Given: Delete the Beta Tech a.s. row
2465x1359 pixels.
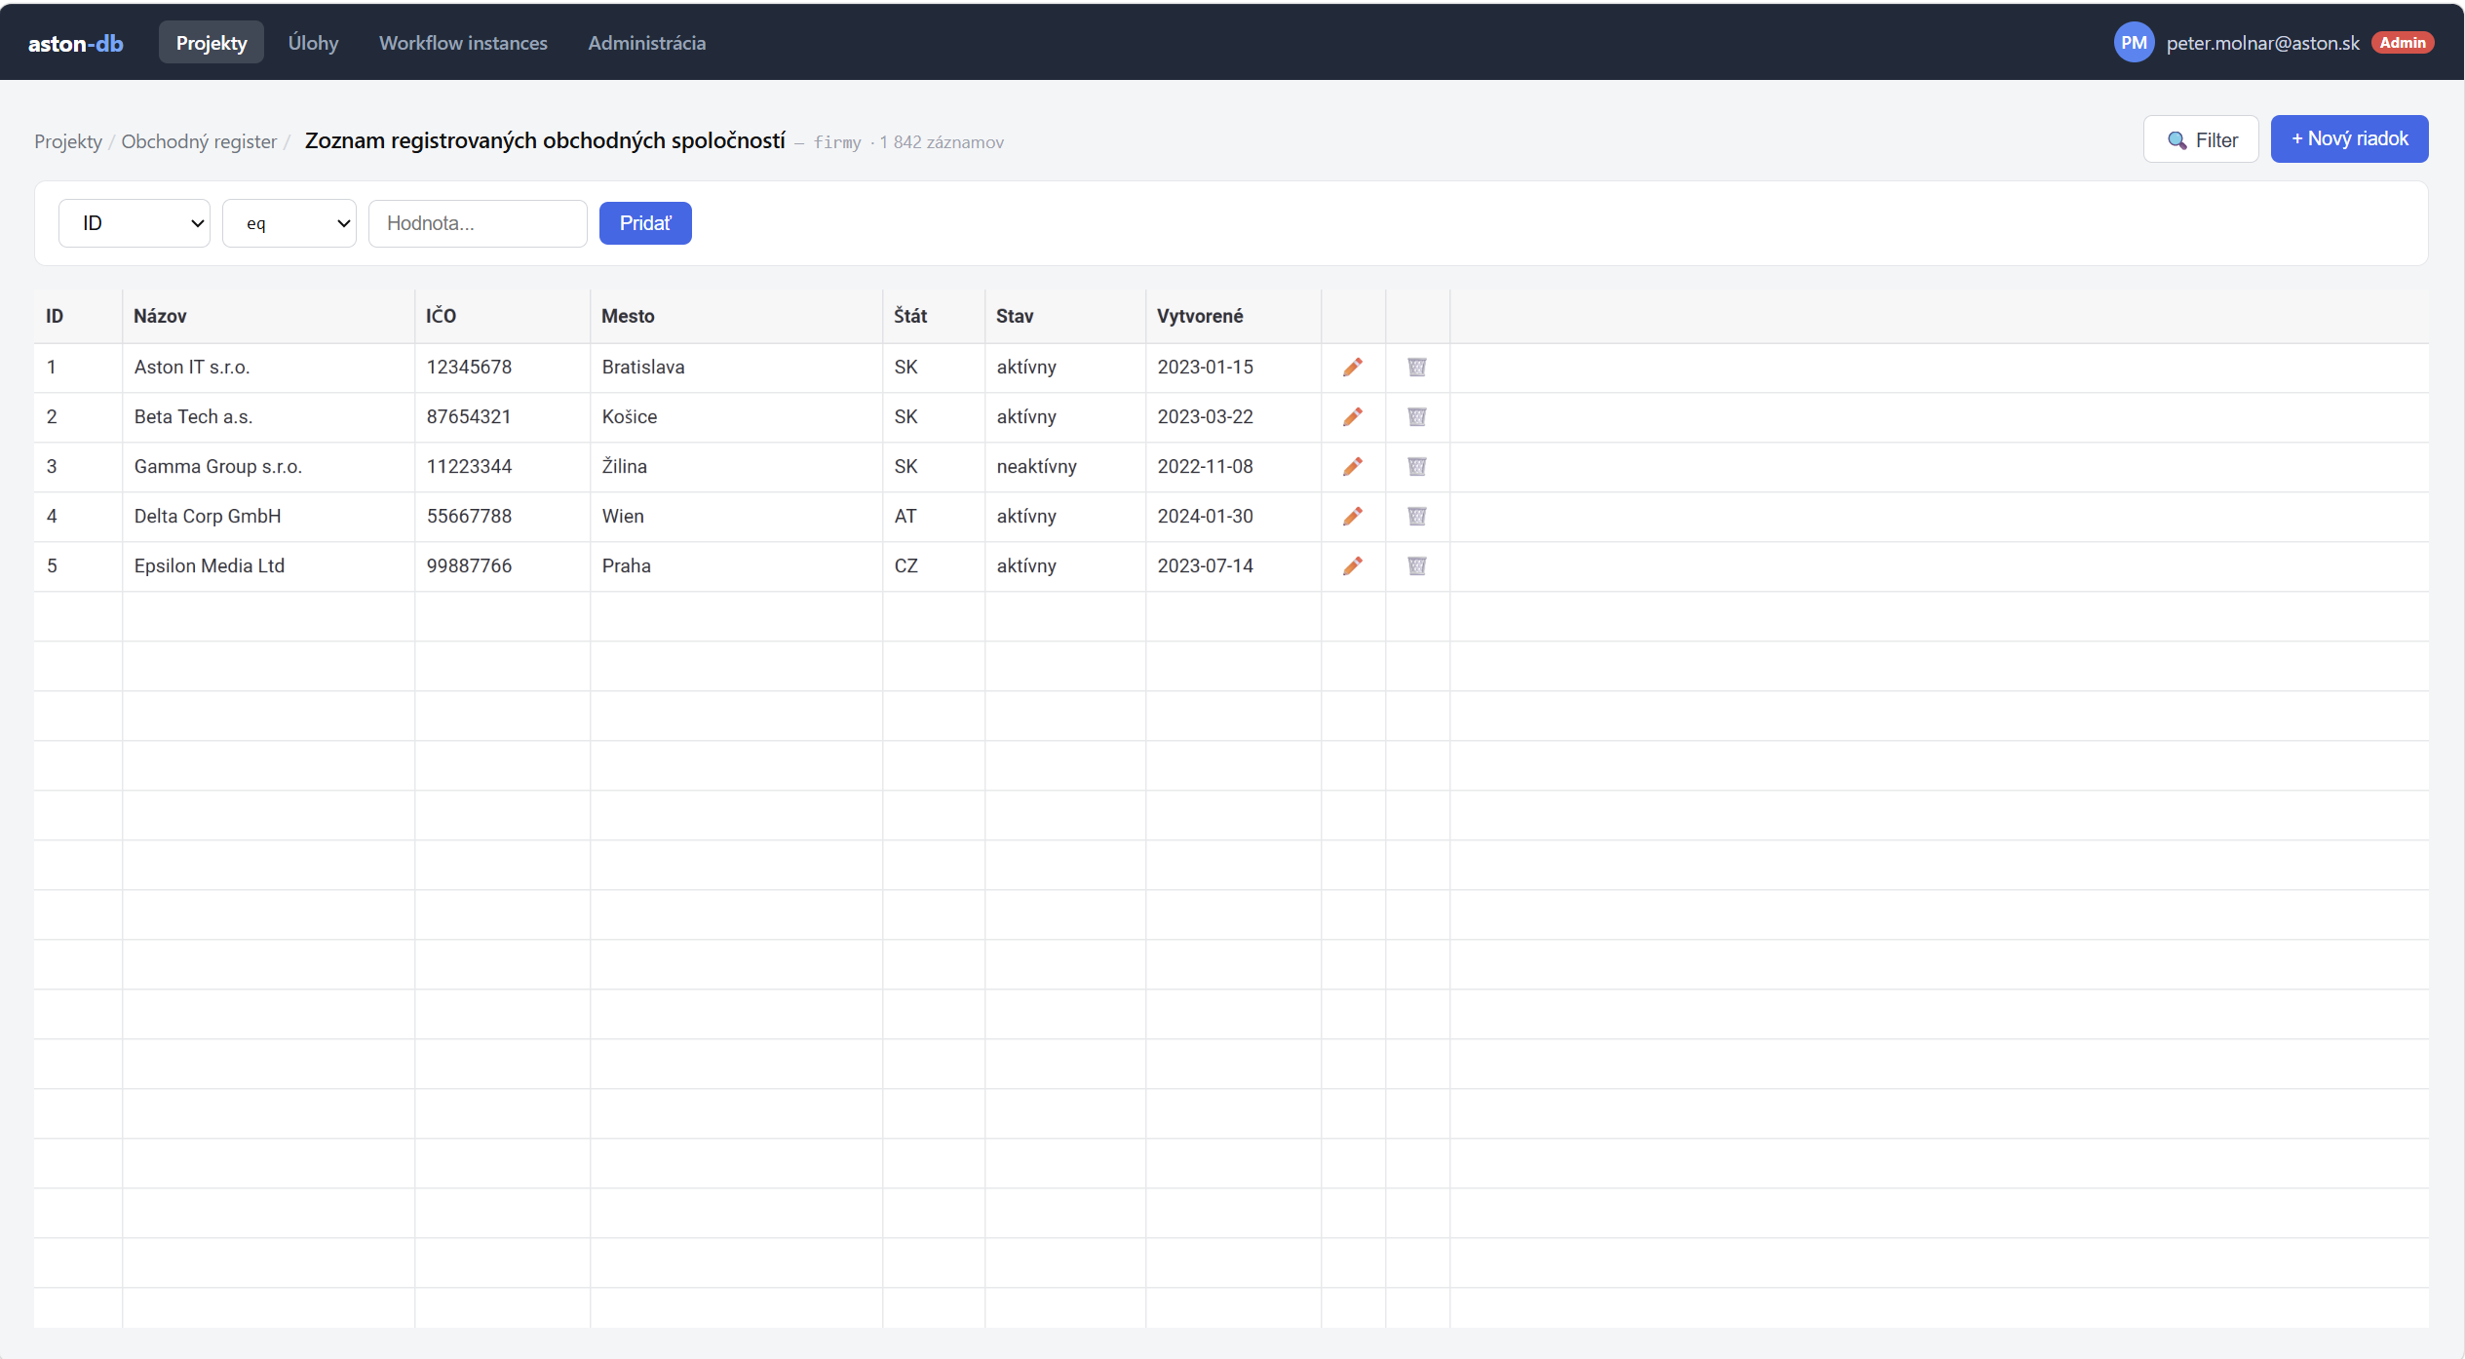Looking at the screenshot, I should [1416, 416].
